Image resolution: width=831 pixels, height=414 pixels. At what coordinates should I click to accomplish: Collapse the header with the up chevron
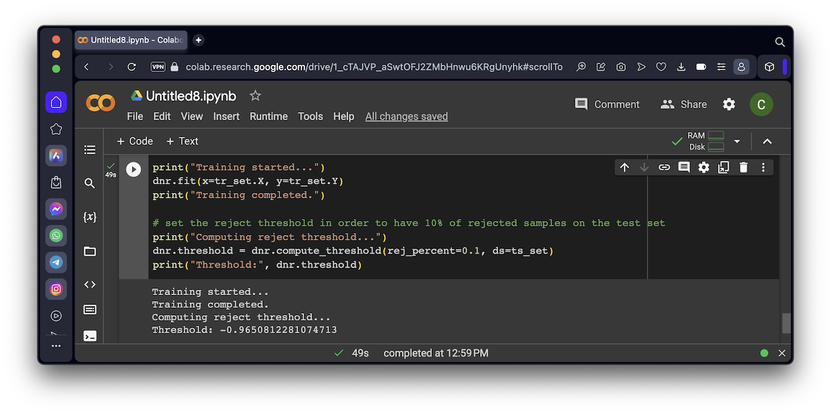tap(767, 142)
